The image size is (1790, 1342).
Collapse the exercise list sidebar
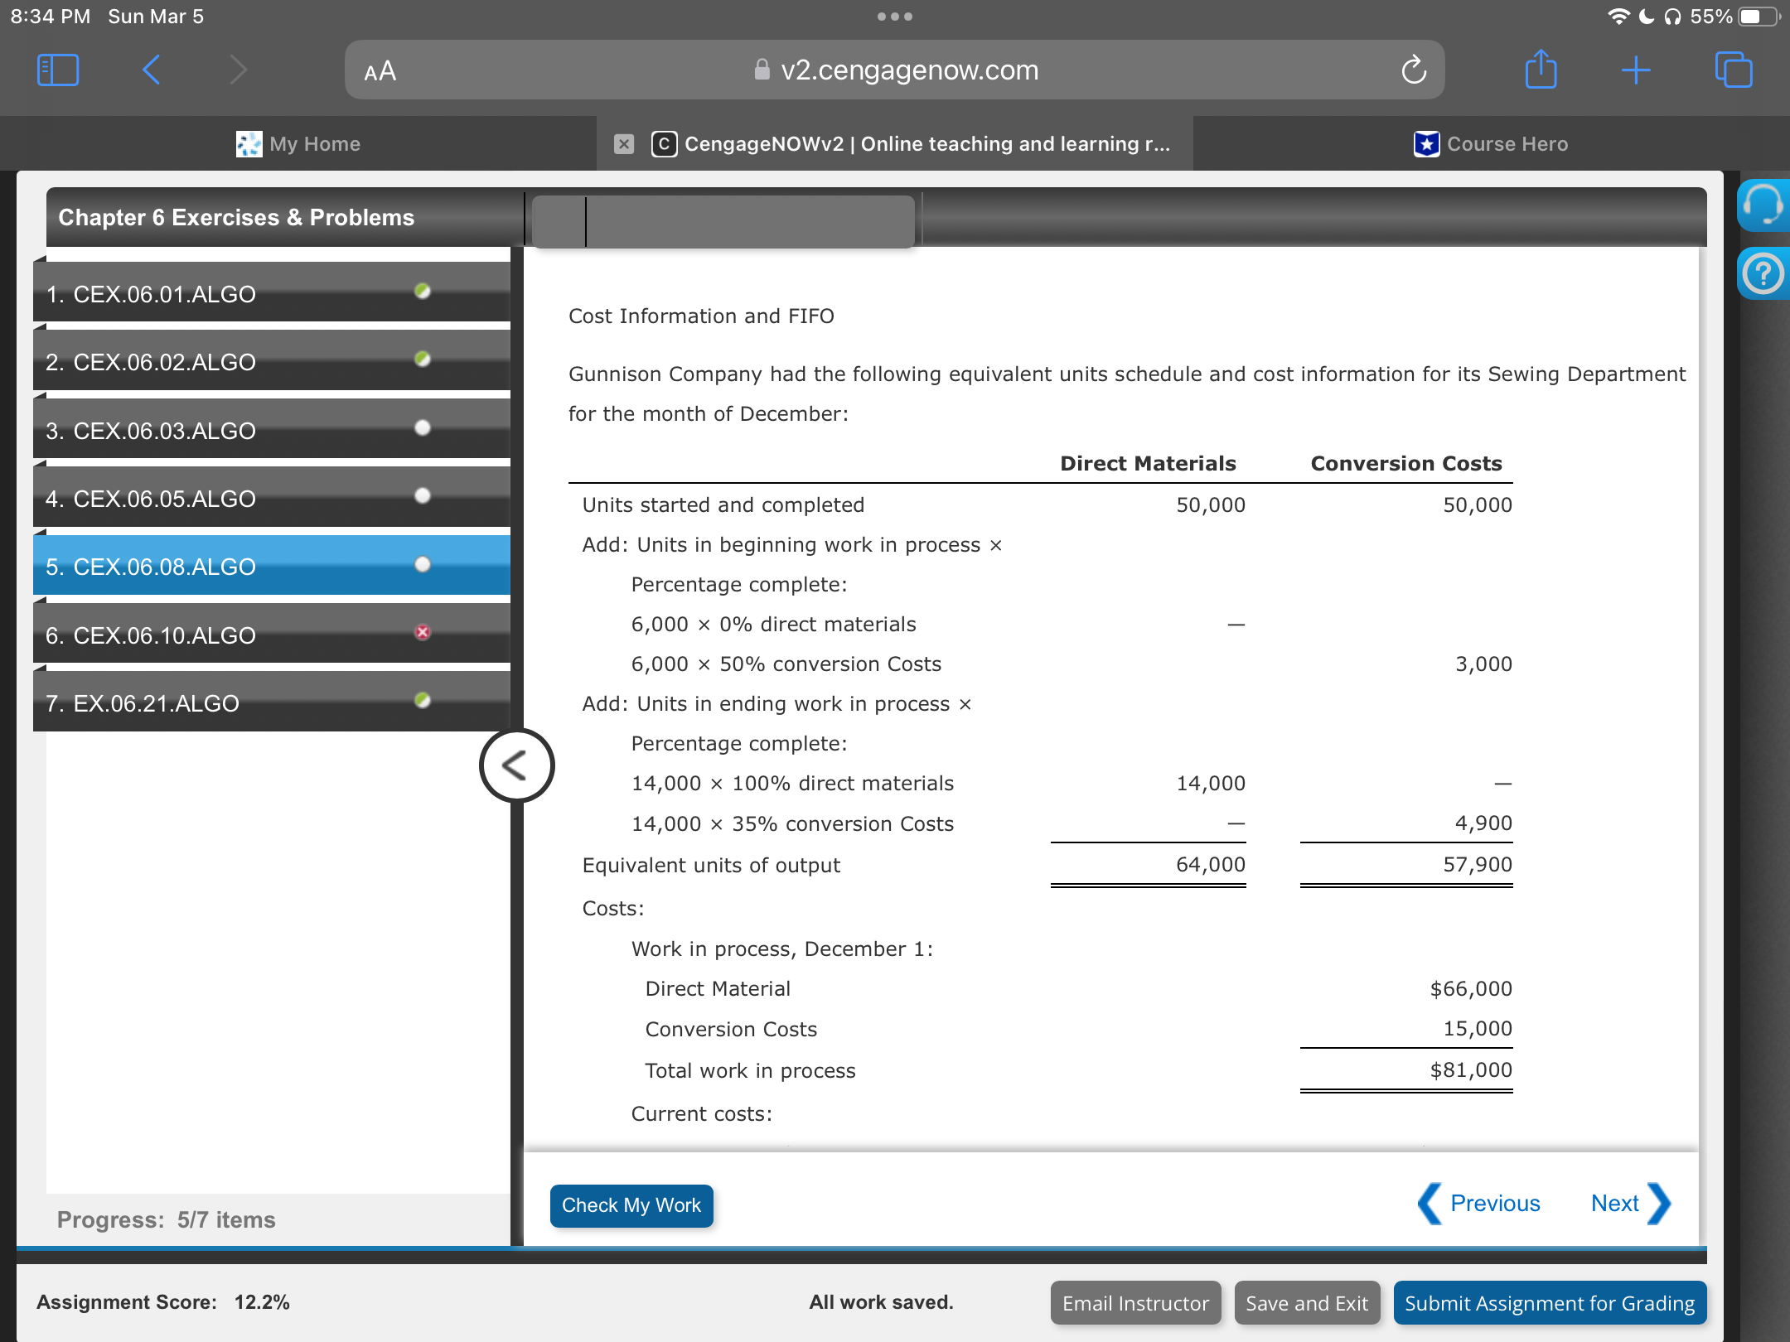[x=516, y=765]
